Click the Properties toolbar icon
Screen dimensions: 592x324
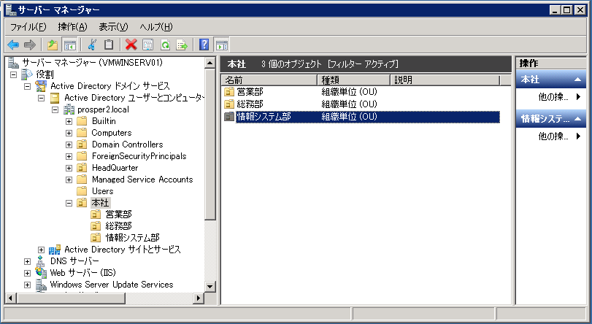tap(148, 45)
